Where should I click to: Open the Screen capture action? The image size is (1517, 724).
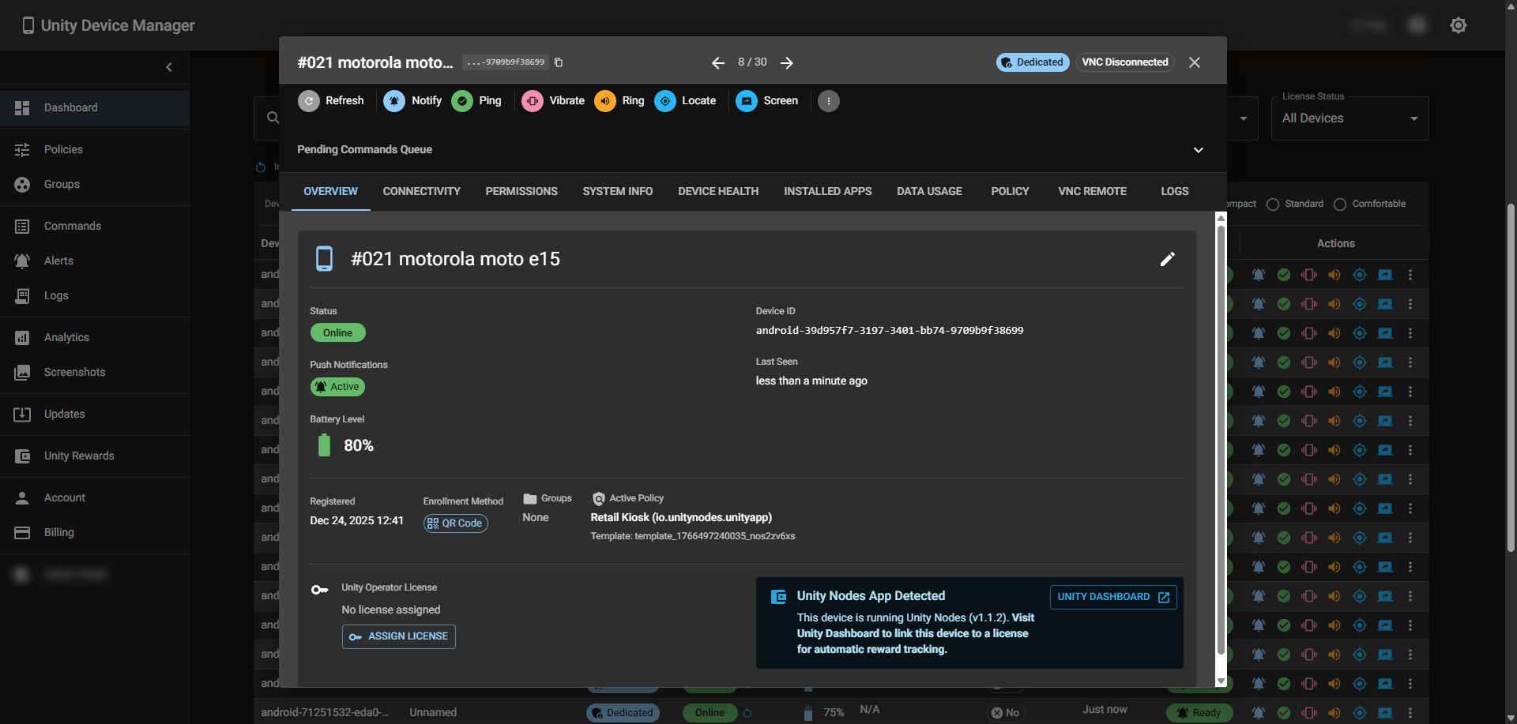point(766,101)
